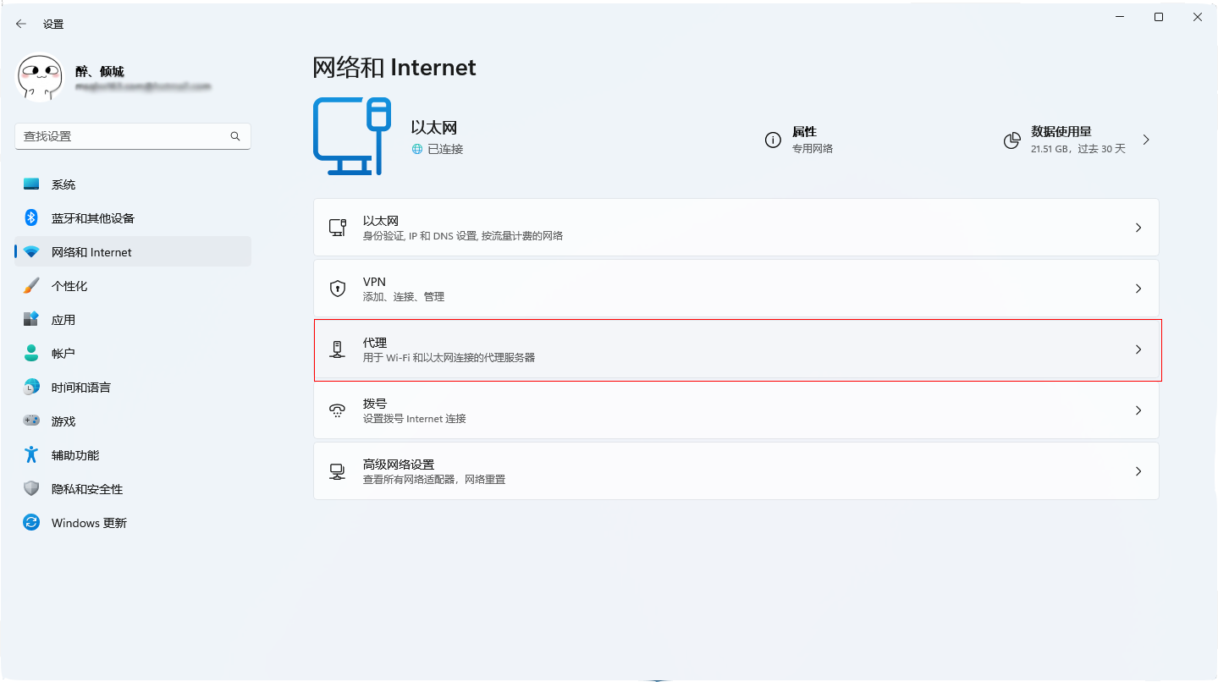Click the 辅助功能 accessibility figure icon

[31, 455]
